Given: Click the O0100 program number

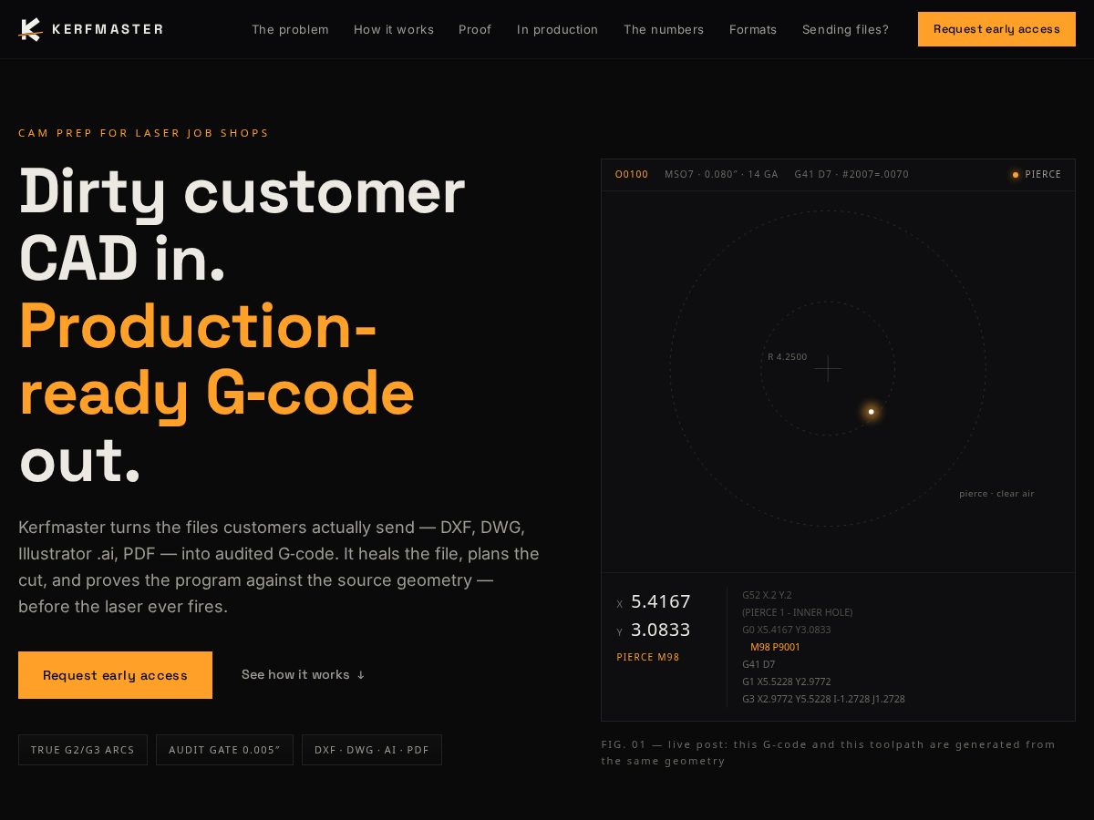Looking at the screenshot, I should tap(632, 174).
